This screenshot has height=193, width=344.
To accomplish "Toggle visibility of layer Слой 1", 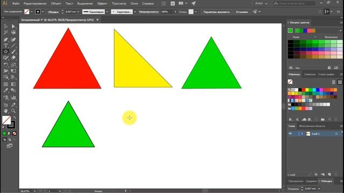I will point(290,133).
